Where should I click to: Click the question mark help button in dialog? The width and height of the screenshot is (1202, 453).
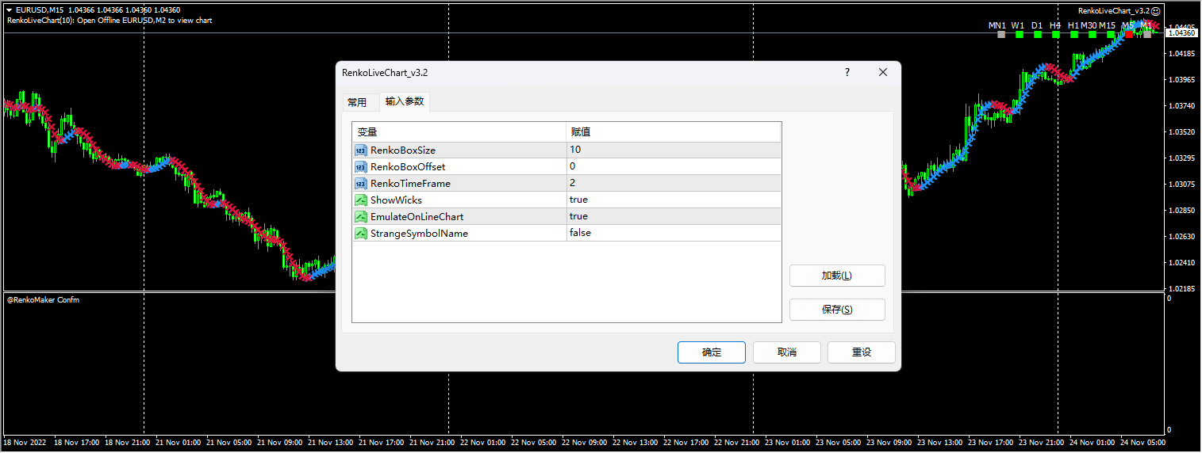coord(847,72)
